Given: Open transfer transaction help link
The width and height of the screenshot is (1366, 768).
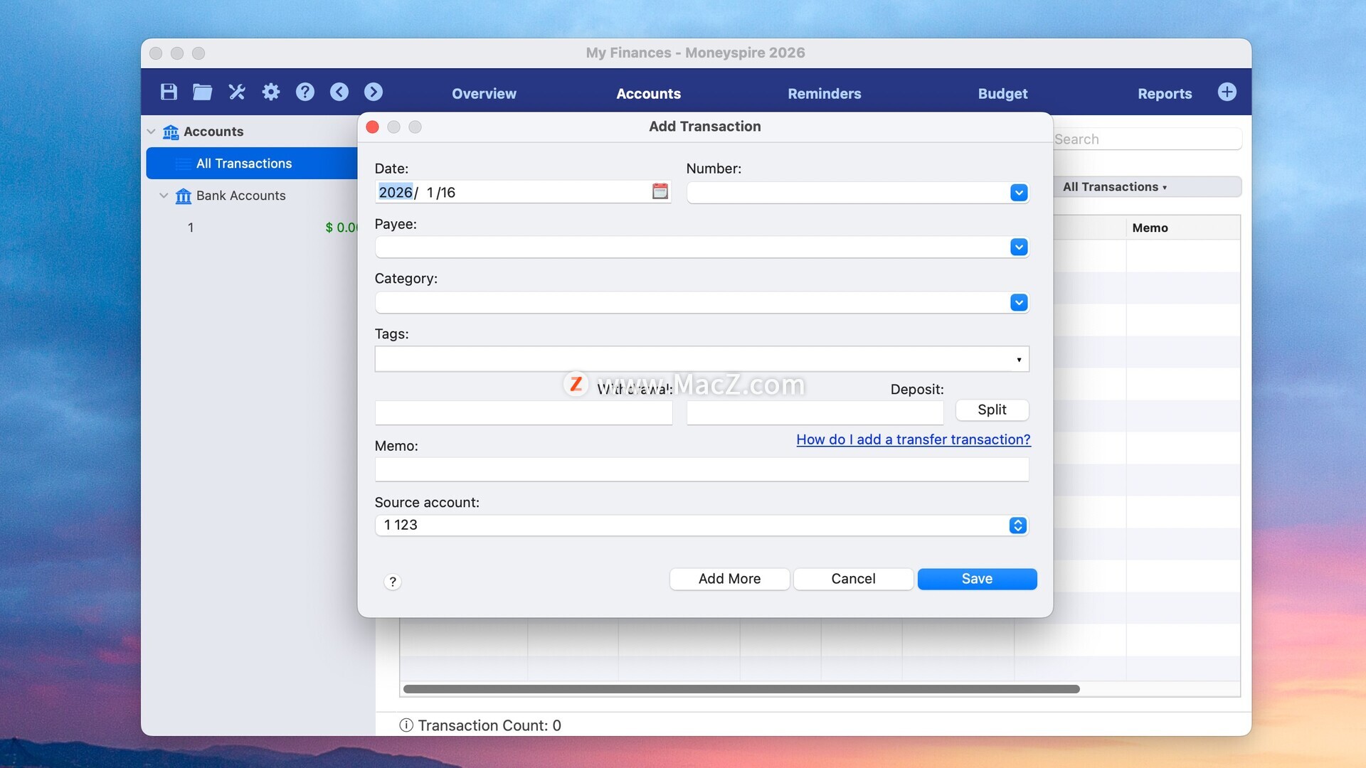Looking at the screenshot, I should (913, 439).
